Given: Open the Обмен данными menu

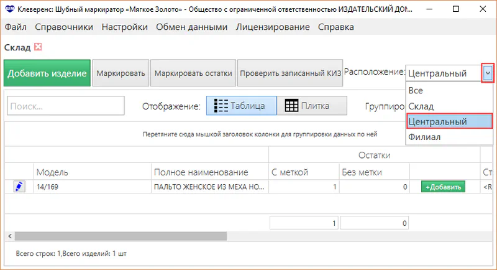Looking at the screenshot, I should [x=191, y=27].
